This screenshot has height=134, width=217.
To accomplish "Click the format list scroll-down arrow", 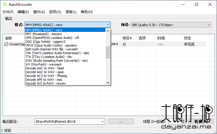I will tap(108, 83).
